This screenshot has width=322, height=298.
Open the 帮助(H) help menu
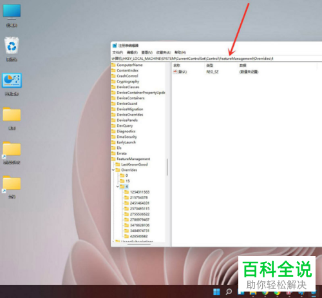(x=180, y=52)
